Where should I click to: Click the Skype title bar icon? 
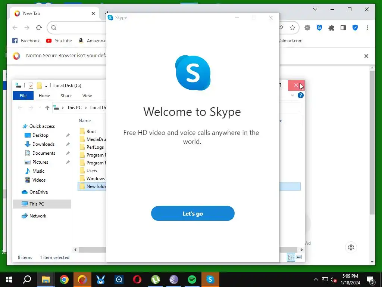[x=110, y=18]
